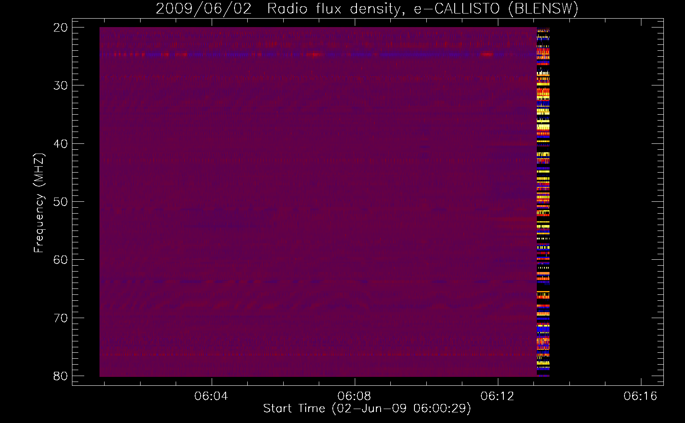Click the 'Start Time (02-Jun-09 06:00:29)' label
Image resolution: width=685 pixels, height=423 pixels.
[367, 409]
